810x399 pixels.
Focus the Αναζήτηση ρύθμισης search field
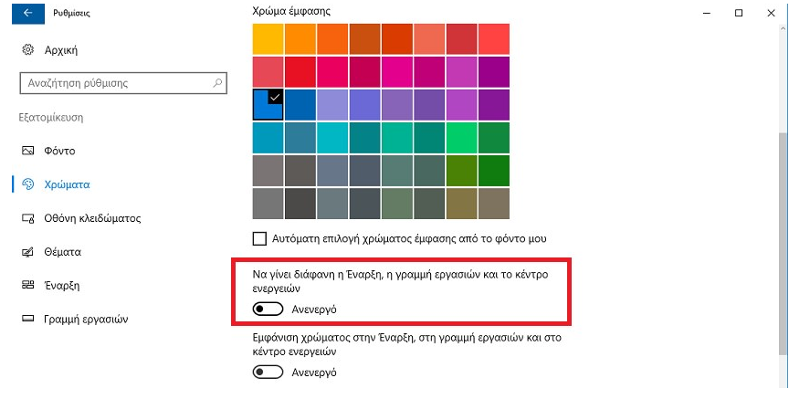tap(114, 83)
